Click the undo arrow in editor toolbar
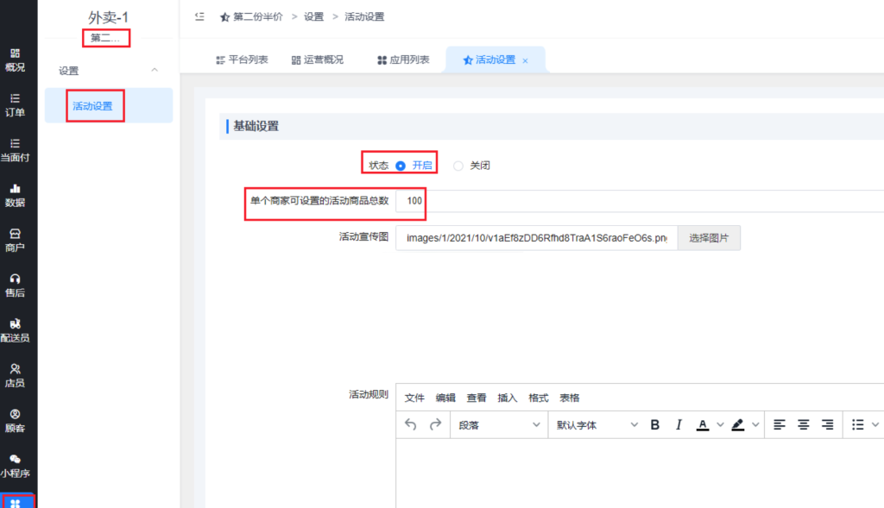The image size is (884, 508). 411,424
